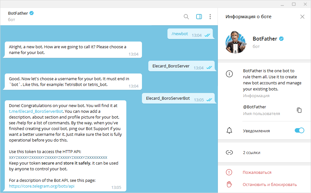Open search in the BotFather chat
311x193 pixels.
tap(186, 17)
